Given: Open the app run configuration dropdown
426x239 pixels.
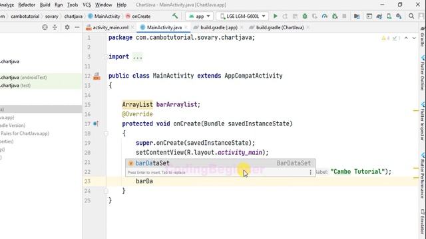Looking at the screenshot, I should [x=200, y=16].
